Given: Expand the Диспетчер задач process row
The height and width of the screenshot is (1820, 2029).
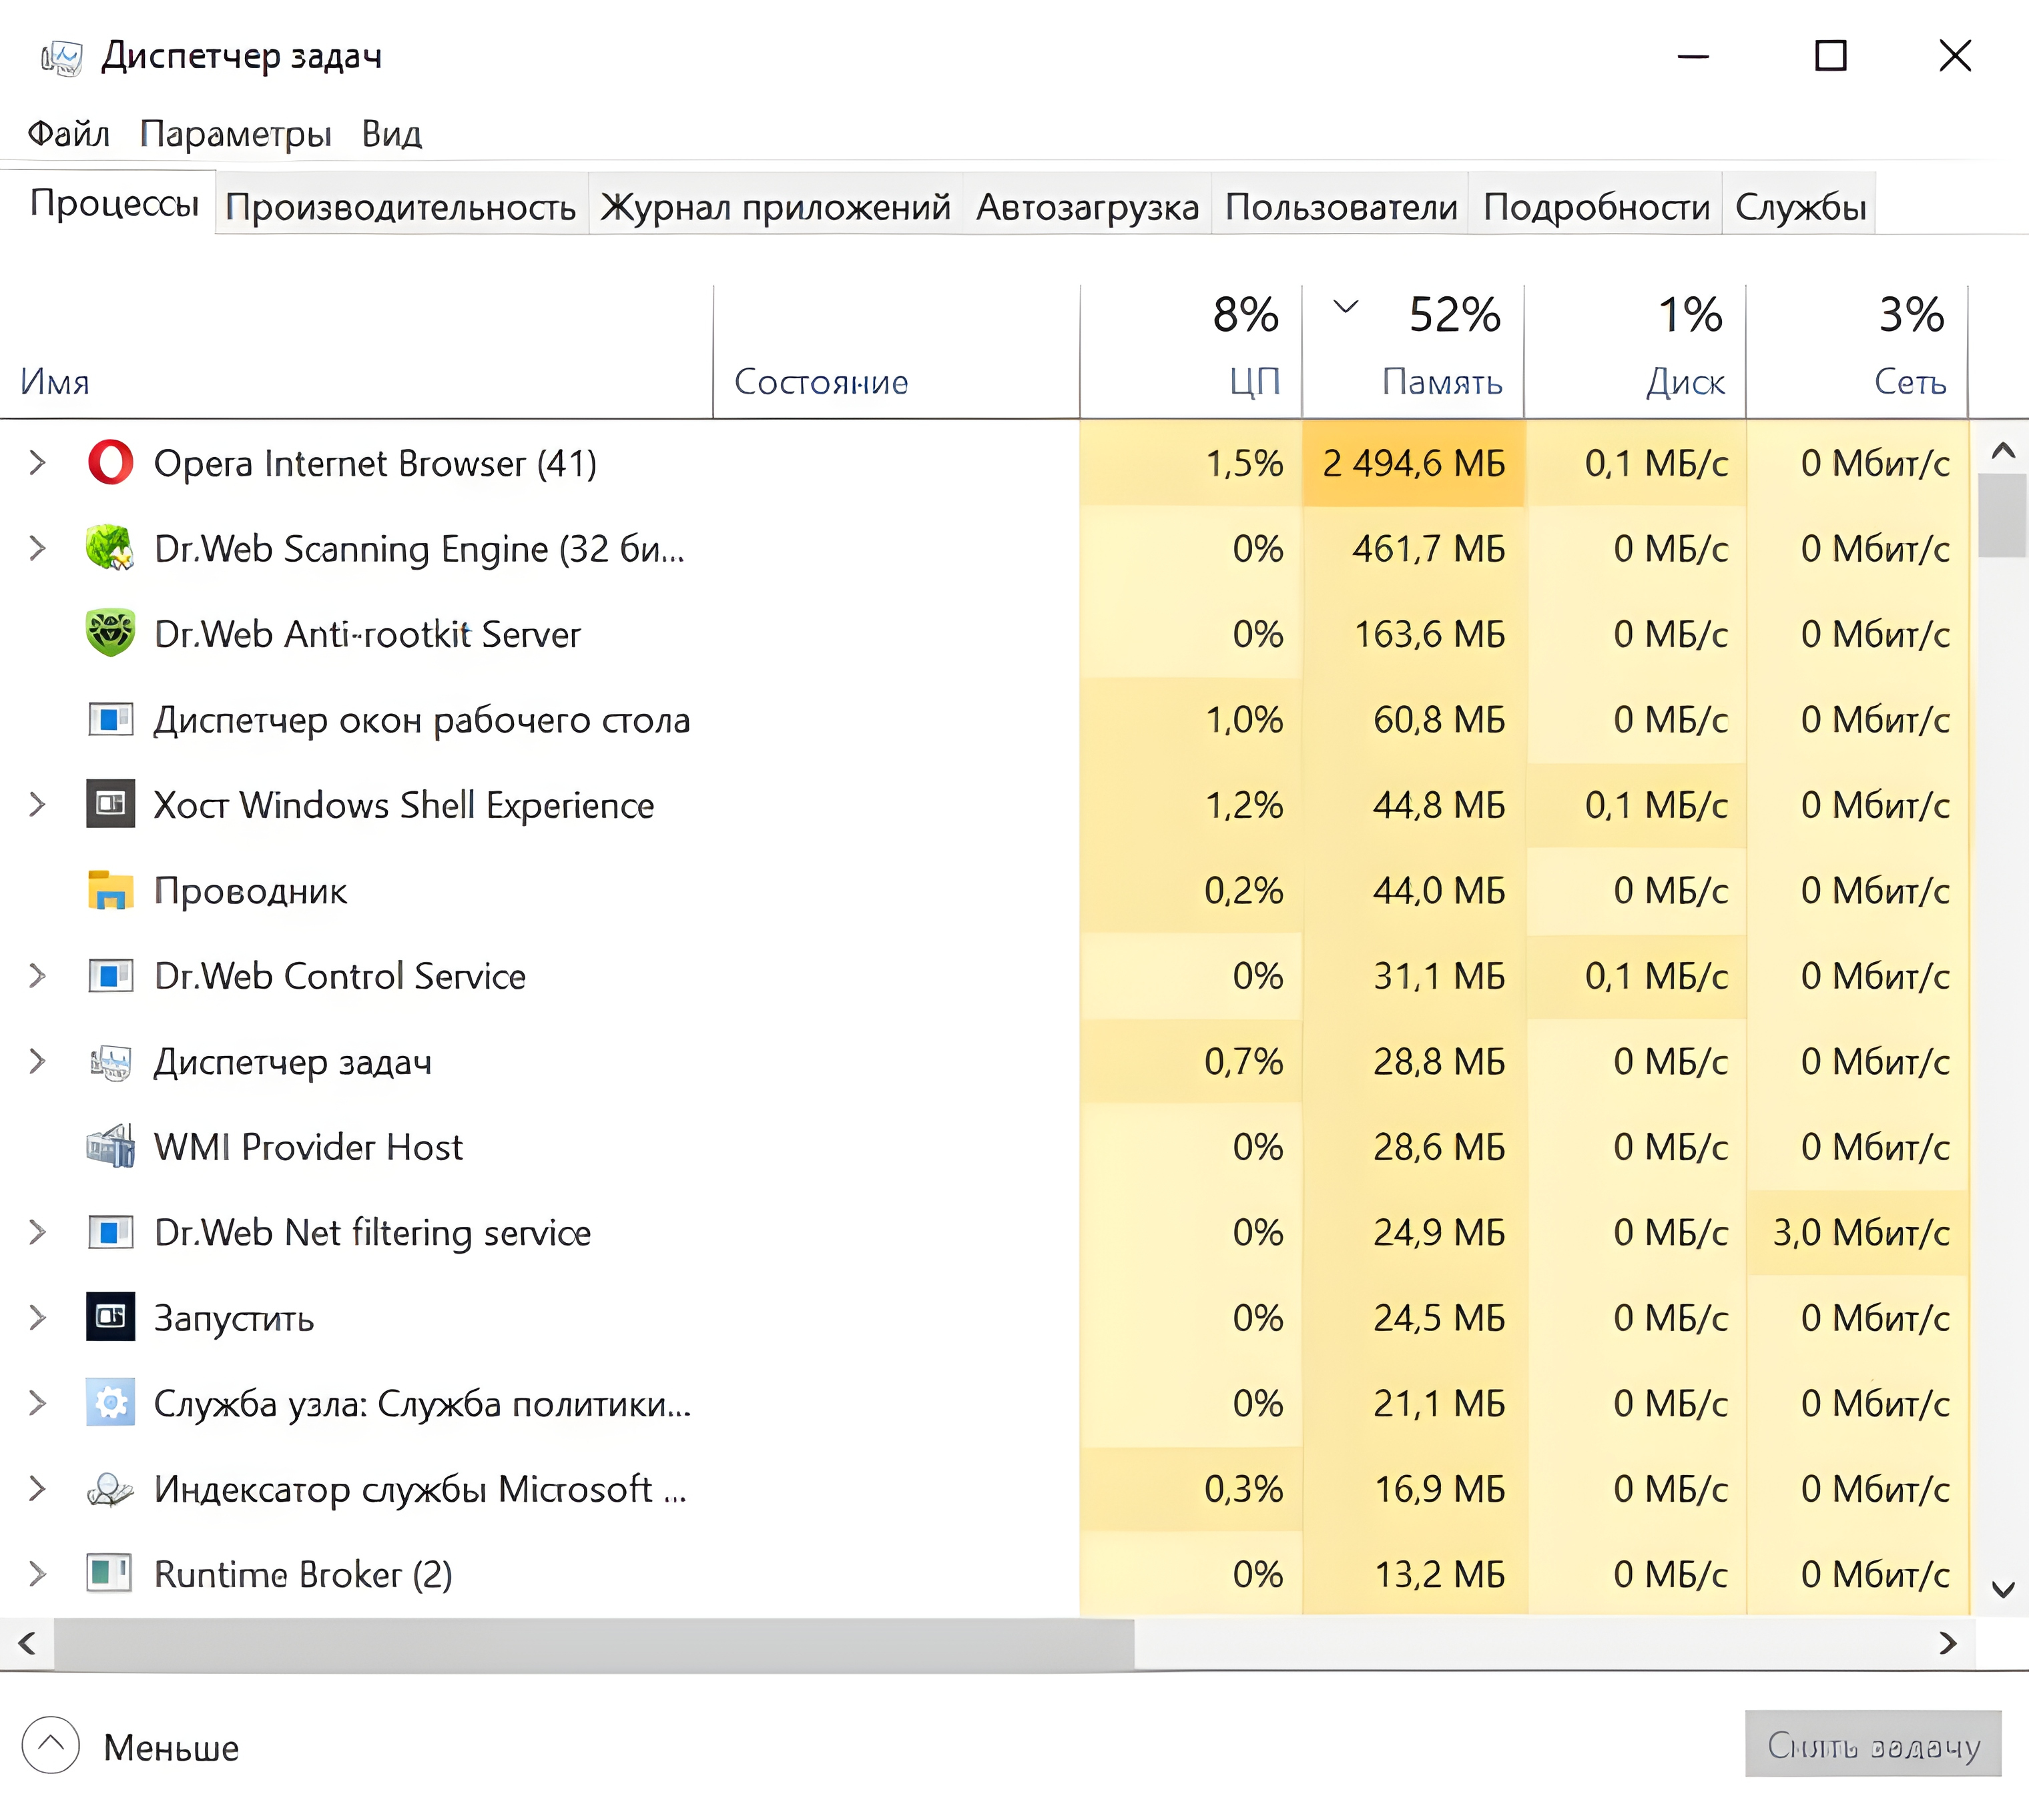Looking at the screenshot, I should pos(37,1061).
